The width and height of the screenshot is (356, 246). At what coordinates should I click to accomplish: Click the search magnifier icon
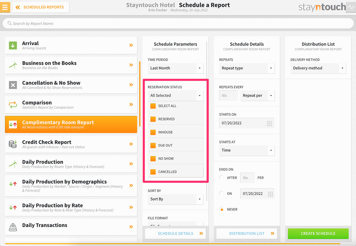pos(10,23)
